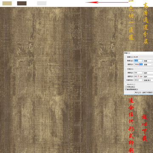The height and width of the screenshot is (153, 153).
Task: Open the pixel width unit dropdown
Action: (148, 61)
